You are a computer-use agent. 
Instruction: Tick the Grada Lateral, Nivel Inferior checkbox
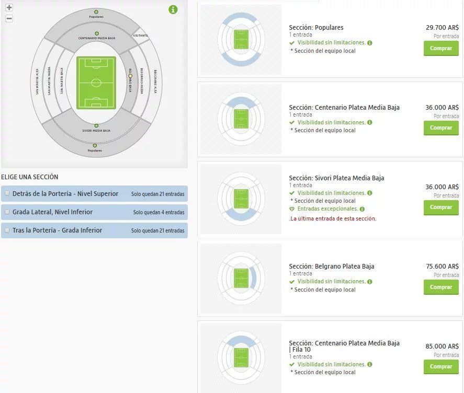click(7, 212)
